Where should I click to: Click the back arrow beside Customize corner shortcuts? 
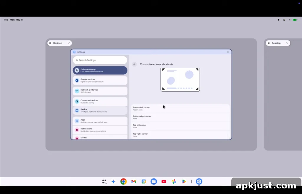134,64
